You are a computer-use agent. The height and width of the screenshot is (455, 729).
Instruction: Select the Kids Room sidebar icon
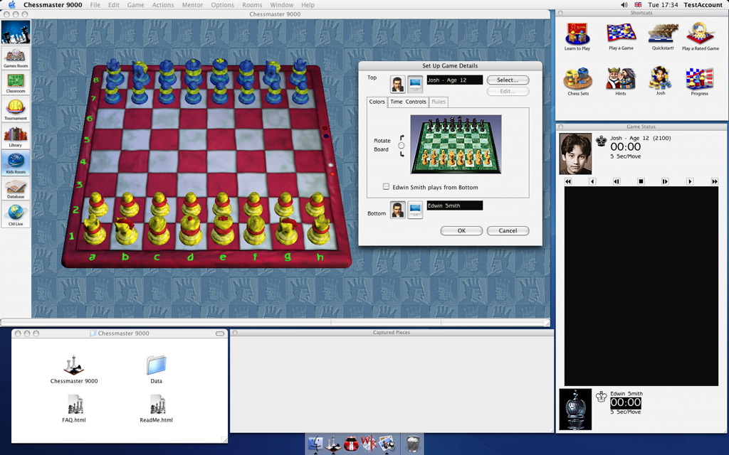(16, 163)
